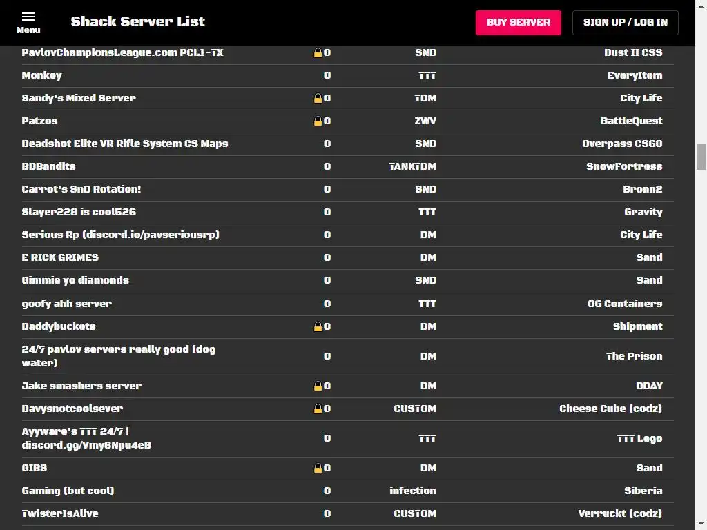
Task: Click the lock icon next to Daddybuckets
Action: point(318,326)
